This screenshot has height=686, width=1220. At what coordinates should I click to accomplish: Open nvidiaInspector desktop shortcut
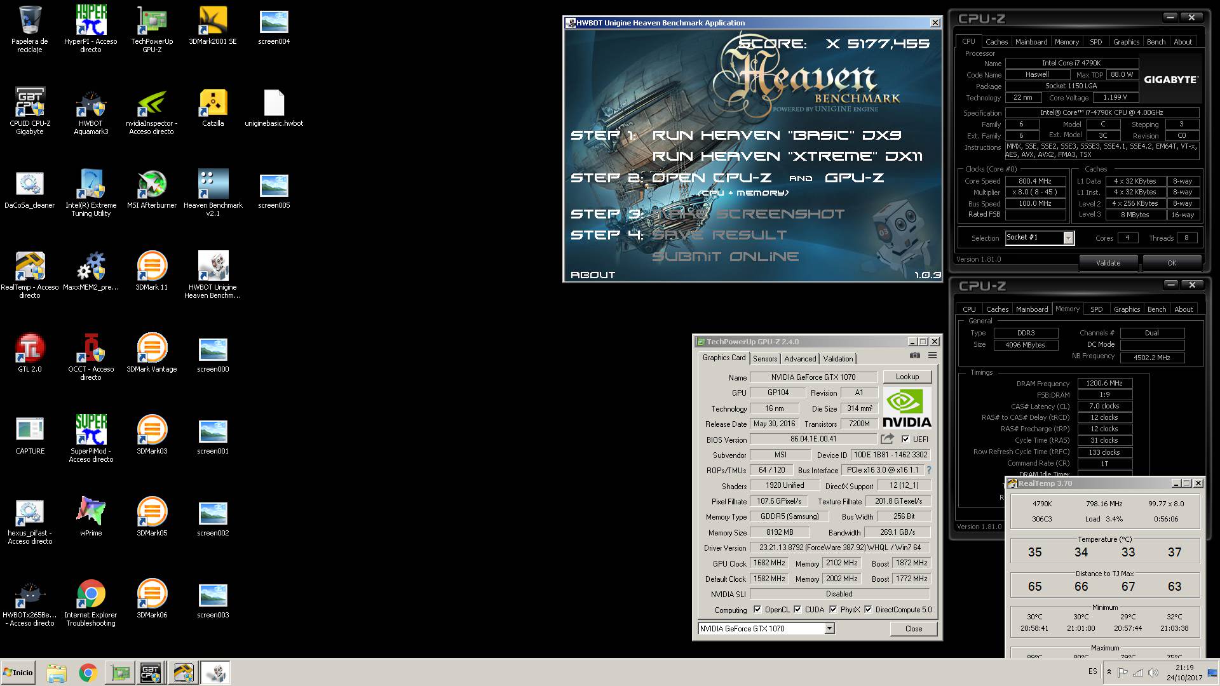tap(152, 111)
